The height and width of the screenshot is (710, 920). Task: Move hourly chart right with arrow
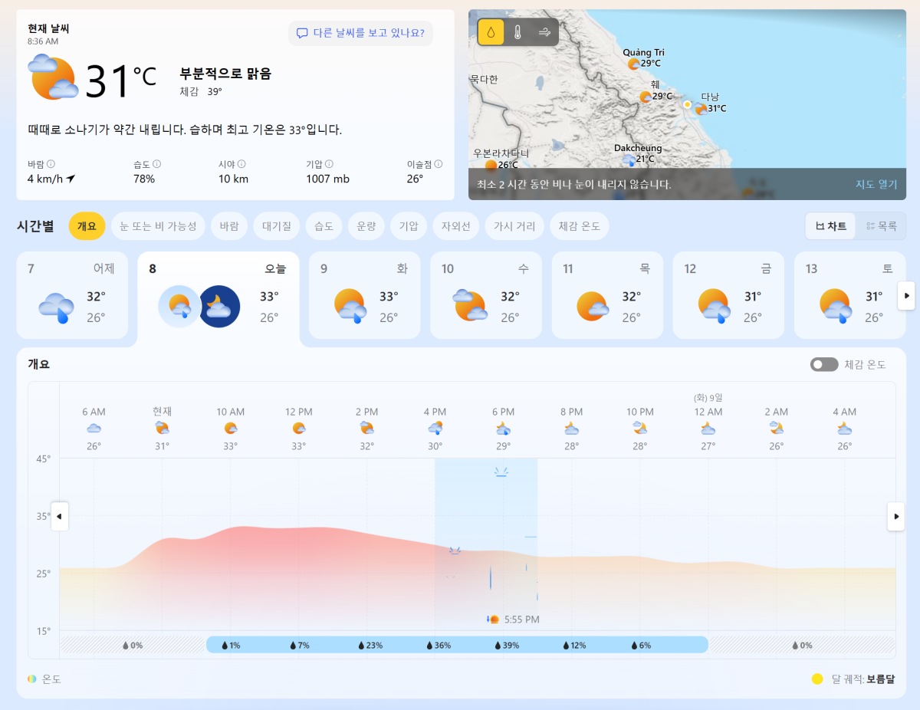coord(895,516)
